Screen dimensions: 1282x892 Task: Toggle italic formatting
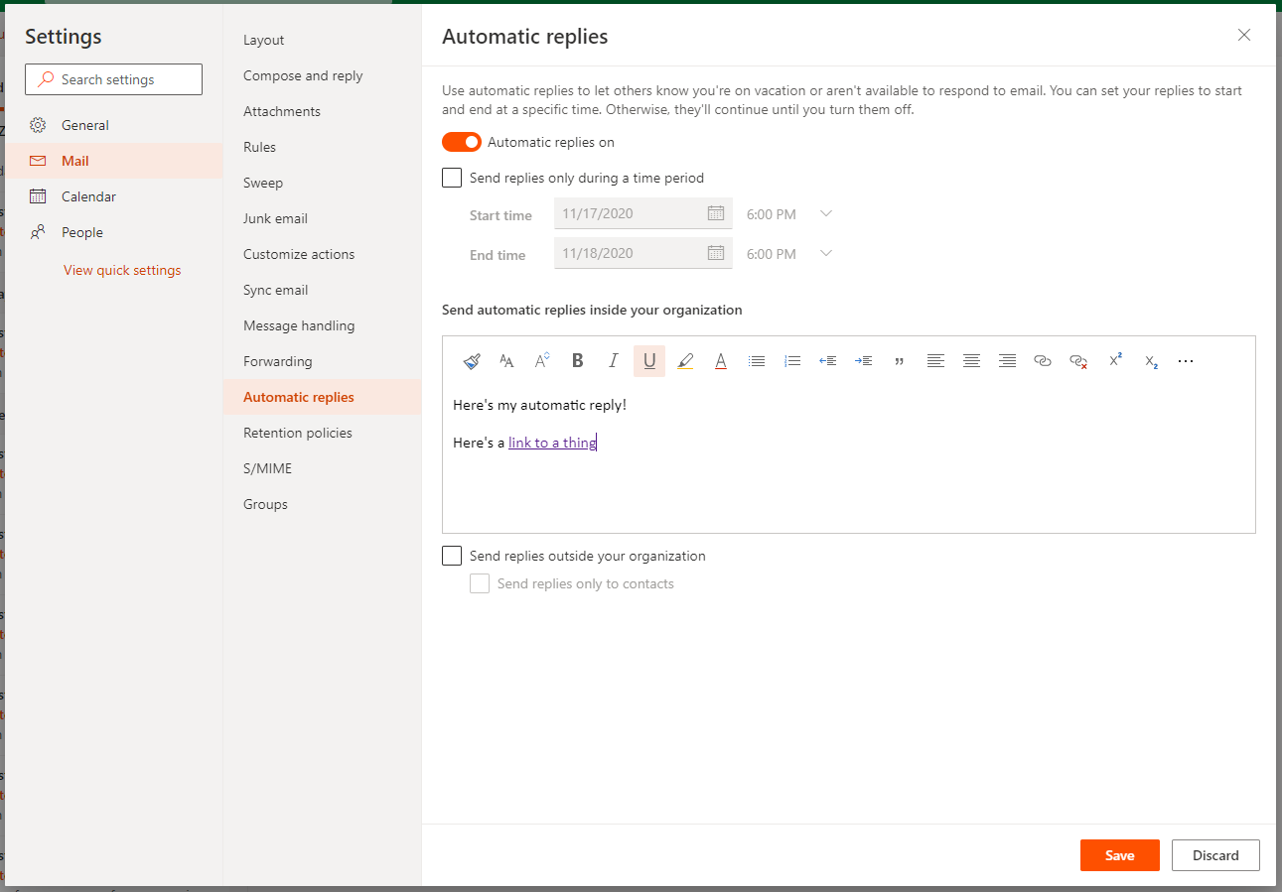[x=614, y=361]
